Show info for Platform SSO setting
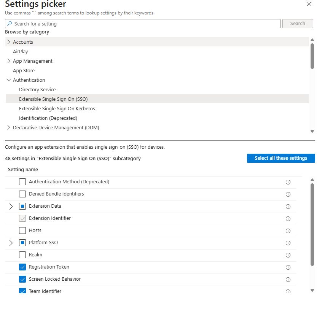 click(x=288, y=243)
